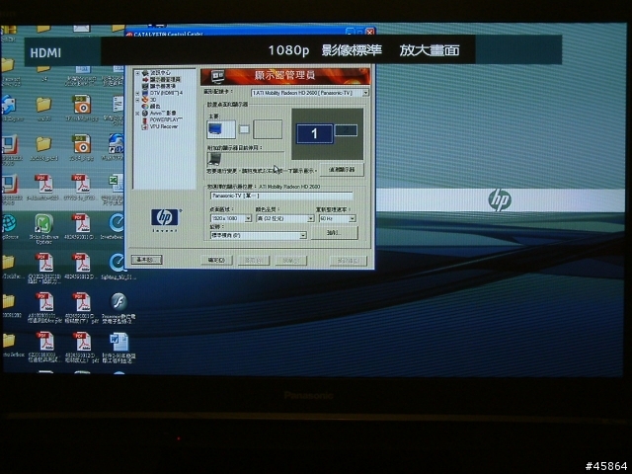Open the 3D settings tree item

153,100
